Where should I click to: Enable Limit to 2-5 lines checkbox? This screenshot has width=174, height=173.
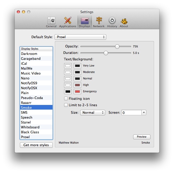tap(66, 105)
